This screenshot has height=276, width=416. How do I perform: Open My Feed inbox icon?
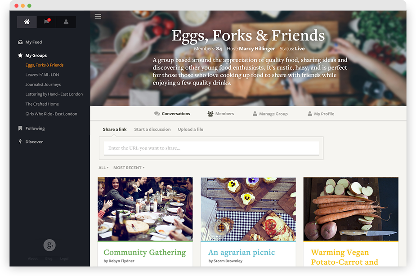[x=20, y=42]
